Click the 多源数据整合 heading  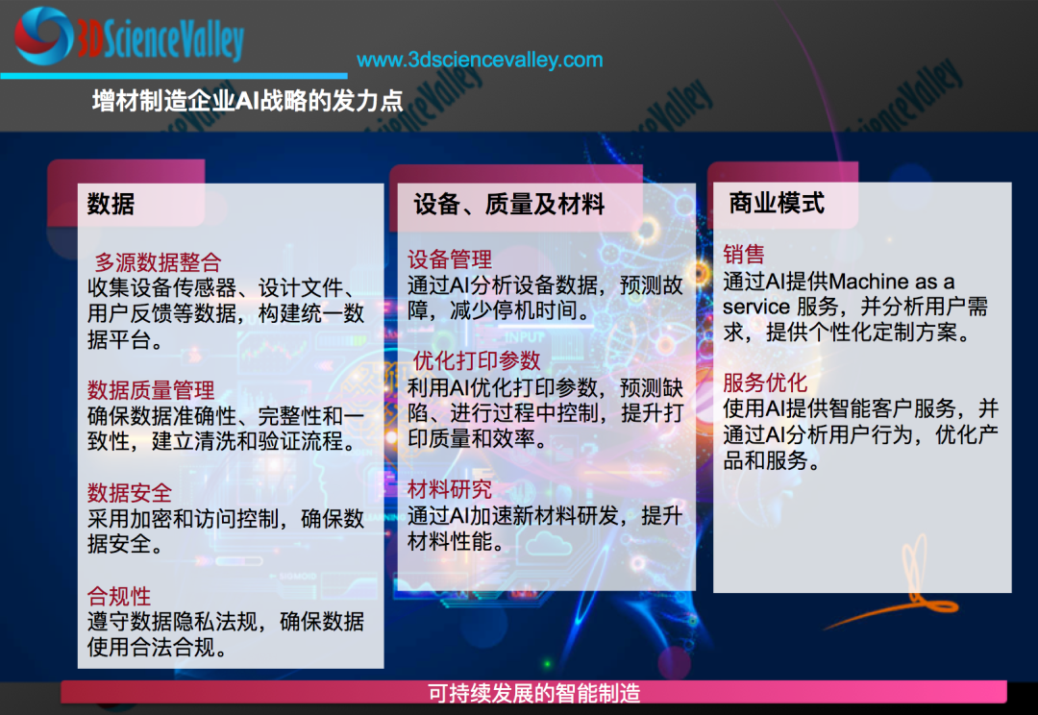tap(158, 262)
